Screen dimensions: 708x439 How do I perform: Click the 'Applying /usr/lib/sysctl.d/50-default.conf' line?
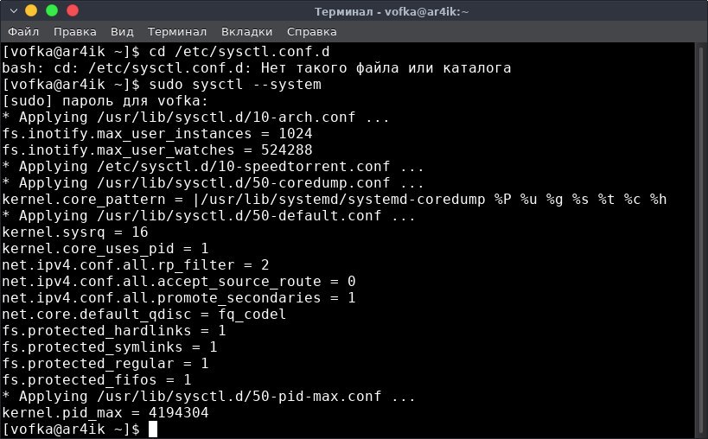tap(208, 216)
